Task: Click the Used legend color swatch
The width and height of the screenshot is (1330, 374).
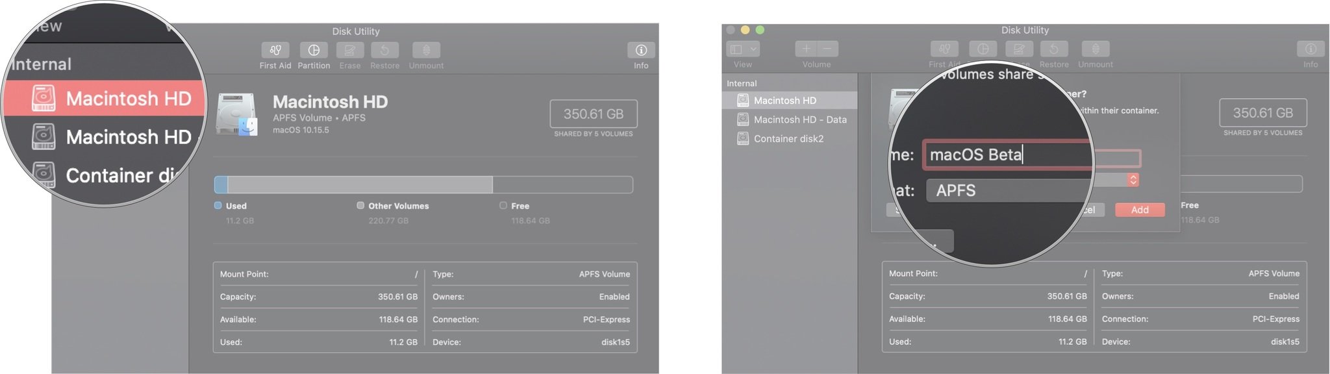Action: pos(218,206)
